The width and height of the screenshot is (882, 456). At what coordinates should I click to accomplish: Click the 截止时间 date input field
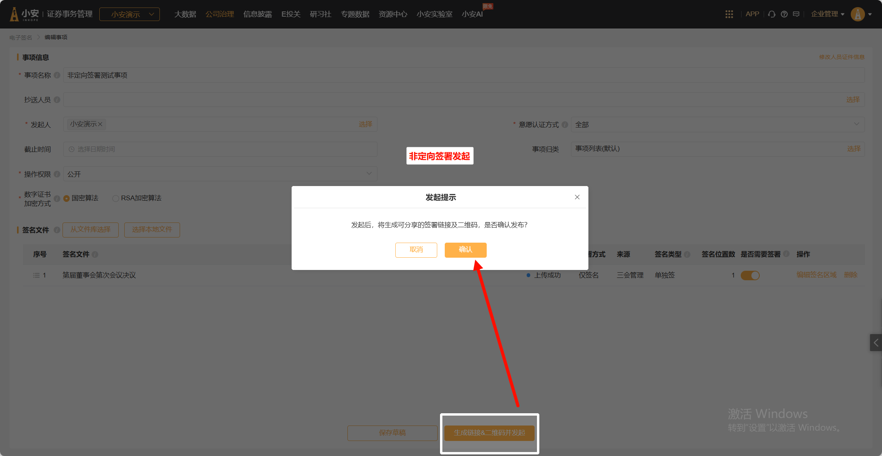click(x=220, y=149)
